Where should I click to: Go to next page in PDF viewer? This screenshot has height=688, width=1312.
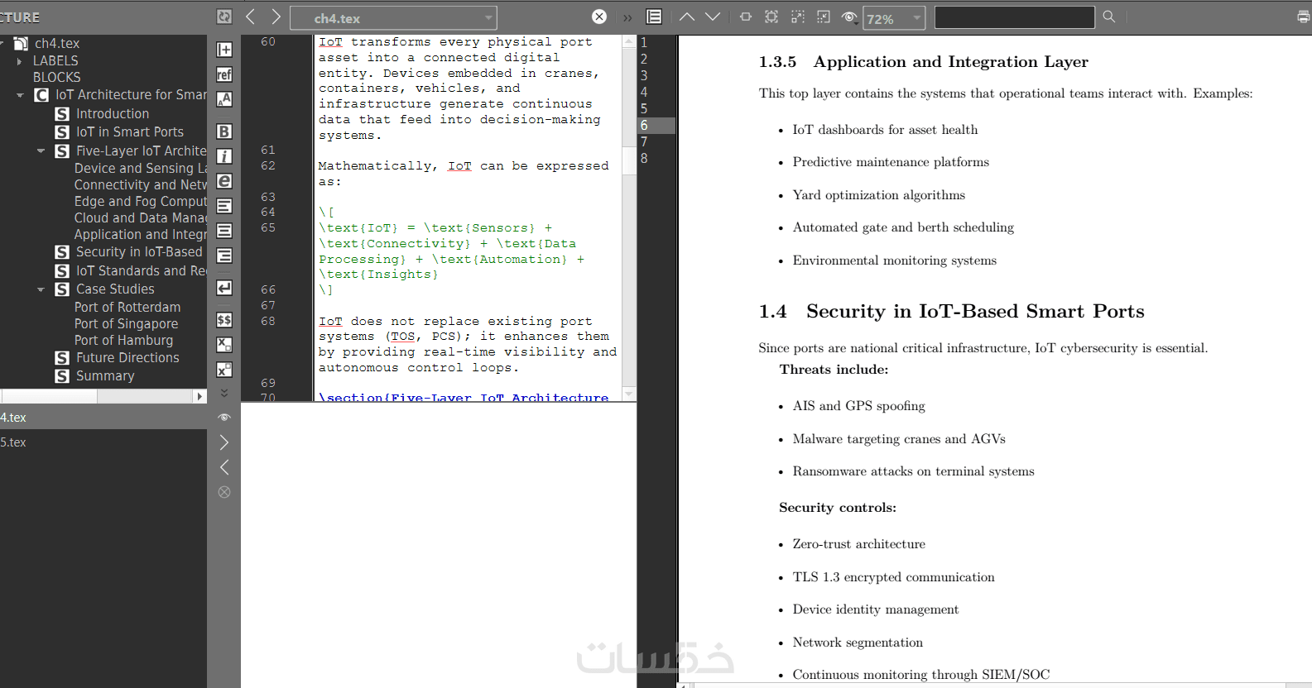(x=713, y=17)
